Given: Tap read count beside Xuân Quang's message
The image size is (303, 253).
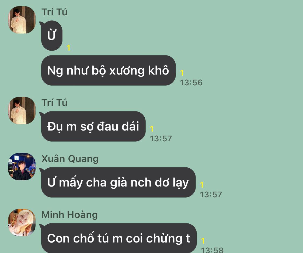Looking at the screenshot, I should 202,185.
